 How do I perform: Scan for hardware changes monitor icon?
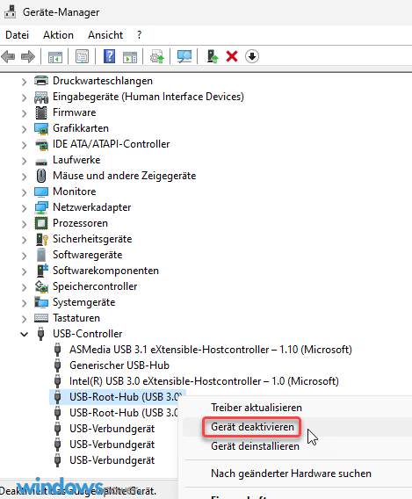[184, 56]
